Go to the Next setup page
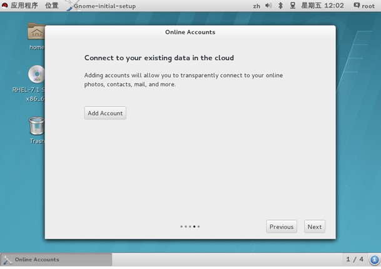Screen dimensions: 381x269 315,226
